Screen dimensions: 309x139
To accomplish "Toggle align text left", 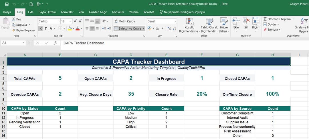I will [x=87, y=28].
